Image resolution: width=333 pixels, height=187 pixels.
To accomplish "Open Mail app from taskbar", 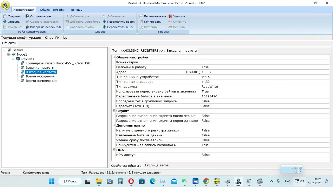I will coord(174,181).
